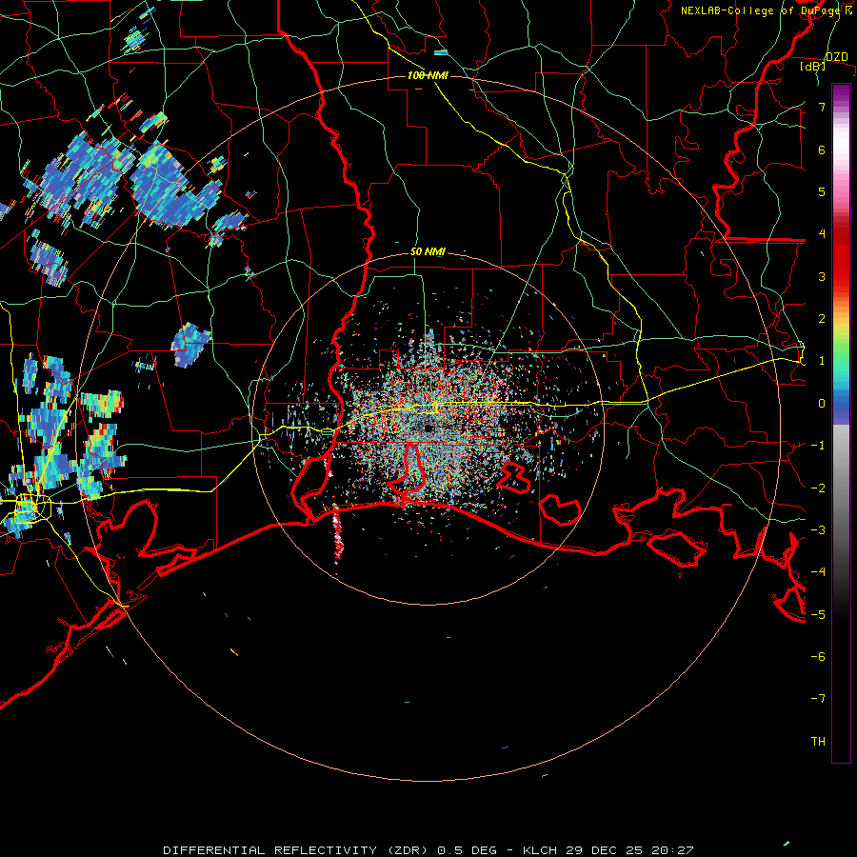Click the 3 dB legend value
The height and width of the screenshot is (857, 857).
point(822,276)
